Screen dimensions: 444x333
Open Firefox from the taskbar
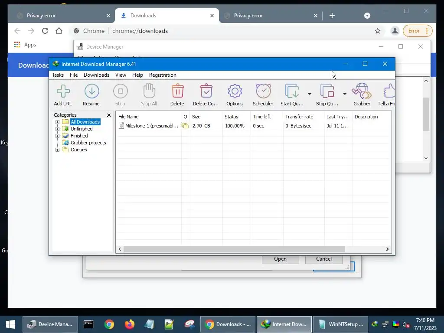pos(129,324)
